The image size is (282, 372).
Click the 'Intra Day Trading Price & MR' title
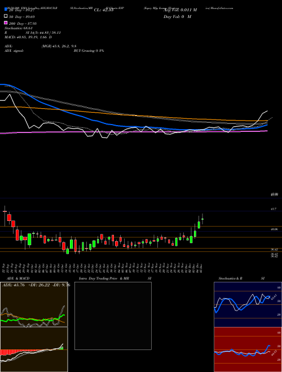point(104,278)
